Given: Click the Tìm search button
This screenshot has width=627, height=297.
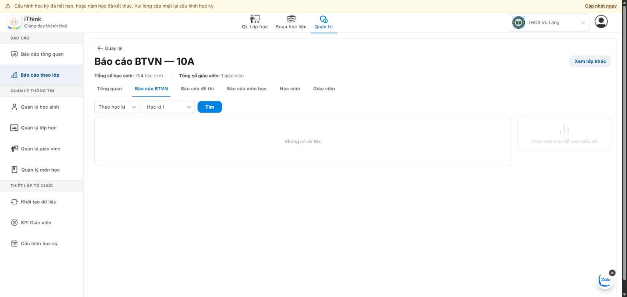Looking at the screenshot, I should [210, 107].
